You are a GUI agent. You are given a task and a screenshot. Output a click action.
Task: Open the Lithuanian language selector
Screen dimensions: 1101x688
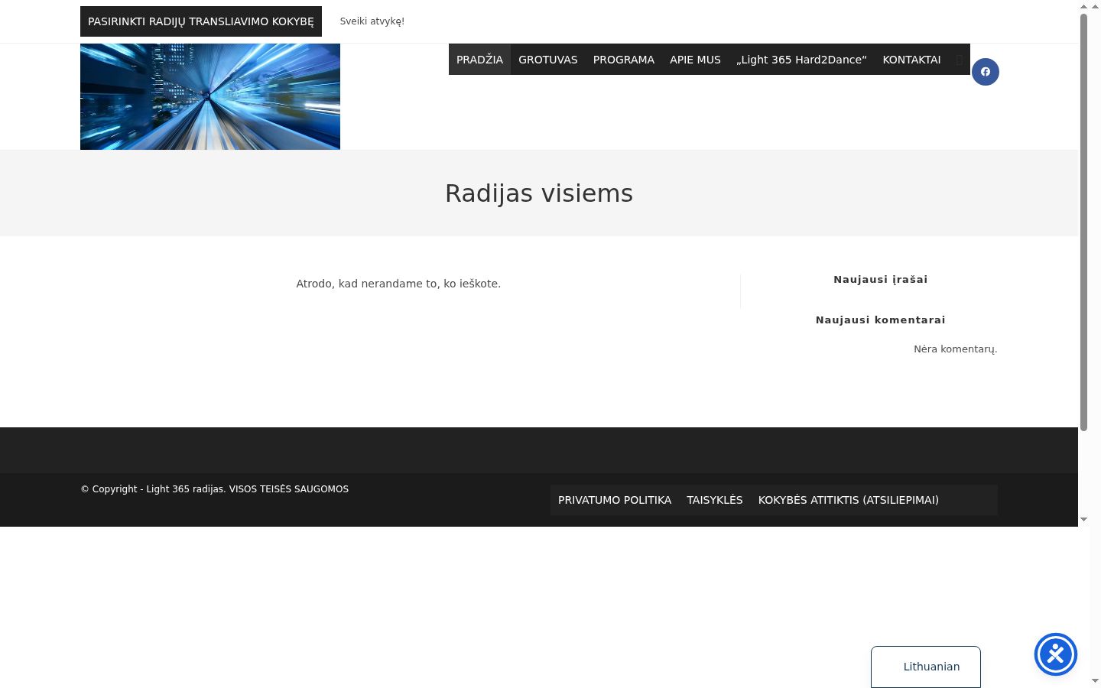pyautogui.click(x=926, y=667)
